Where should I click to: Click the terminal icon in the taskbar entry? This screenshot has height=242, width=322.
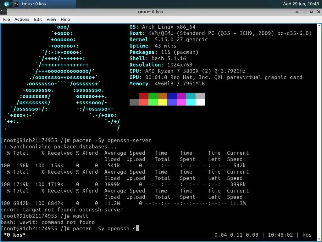[17, 4]
